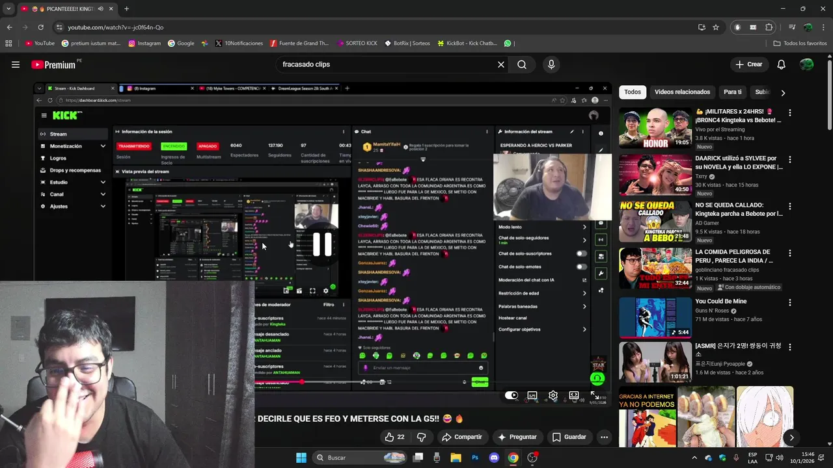Screen dimensions: 833x468
Task: Open Guns N' Roses channel link
Action: [x=712, y=311]
